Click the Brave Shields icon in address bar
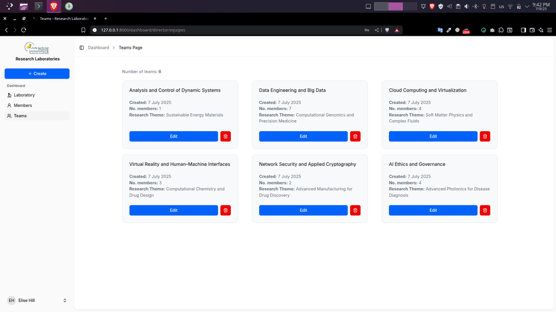 point(387,30)
